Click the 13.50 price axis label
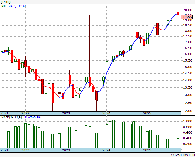 [188, 87]
